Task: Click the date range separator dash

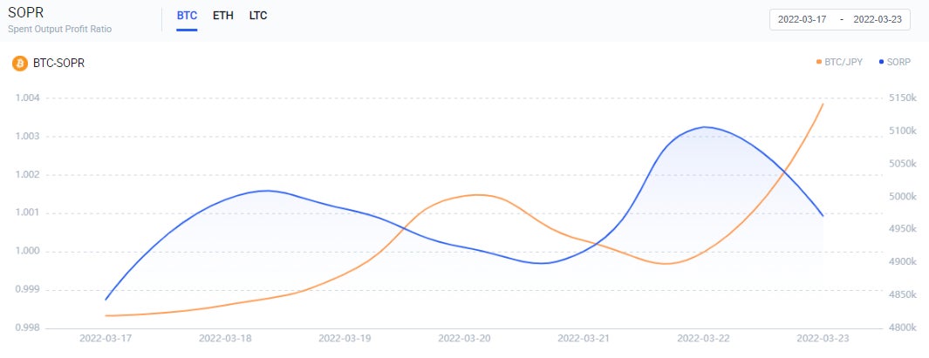Action: [x=841, y=19]
